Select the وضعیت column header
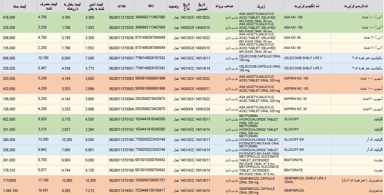Image resolution: width=384 pixels, height=195 pixels. pos(173,6)
